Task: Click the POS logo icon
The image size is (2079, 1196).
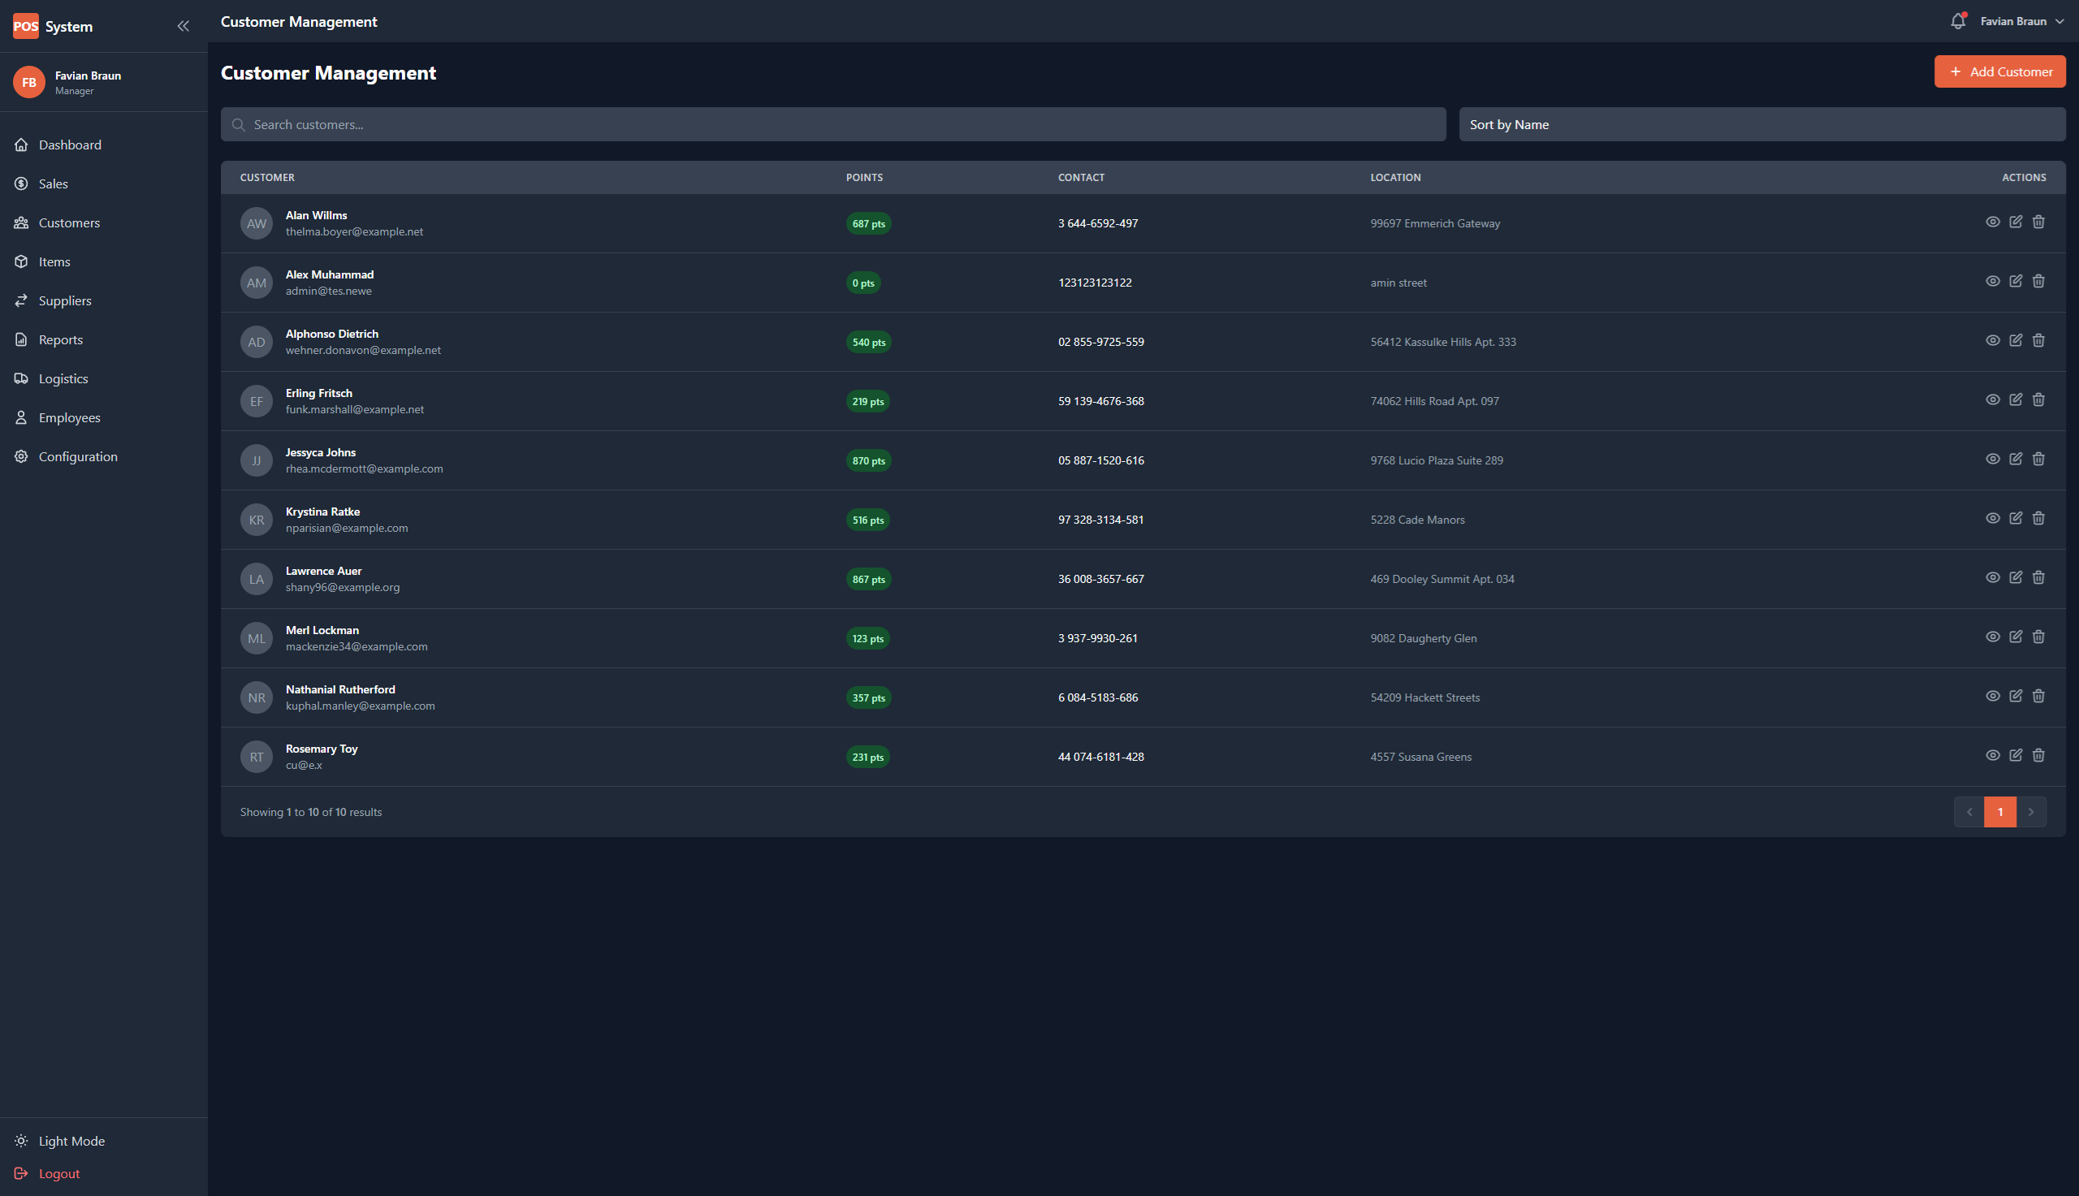Action: point(25,26)
